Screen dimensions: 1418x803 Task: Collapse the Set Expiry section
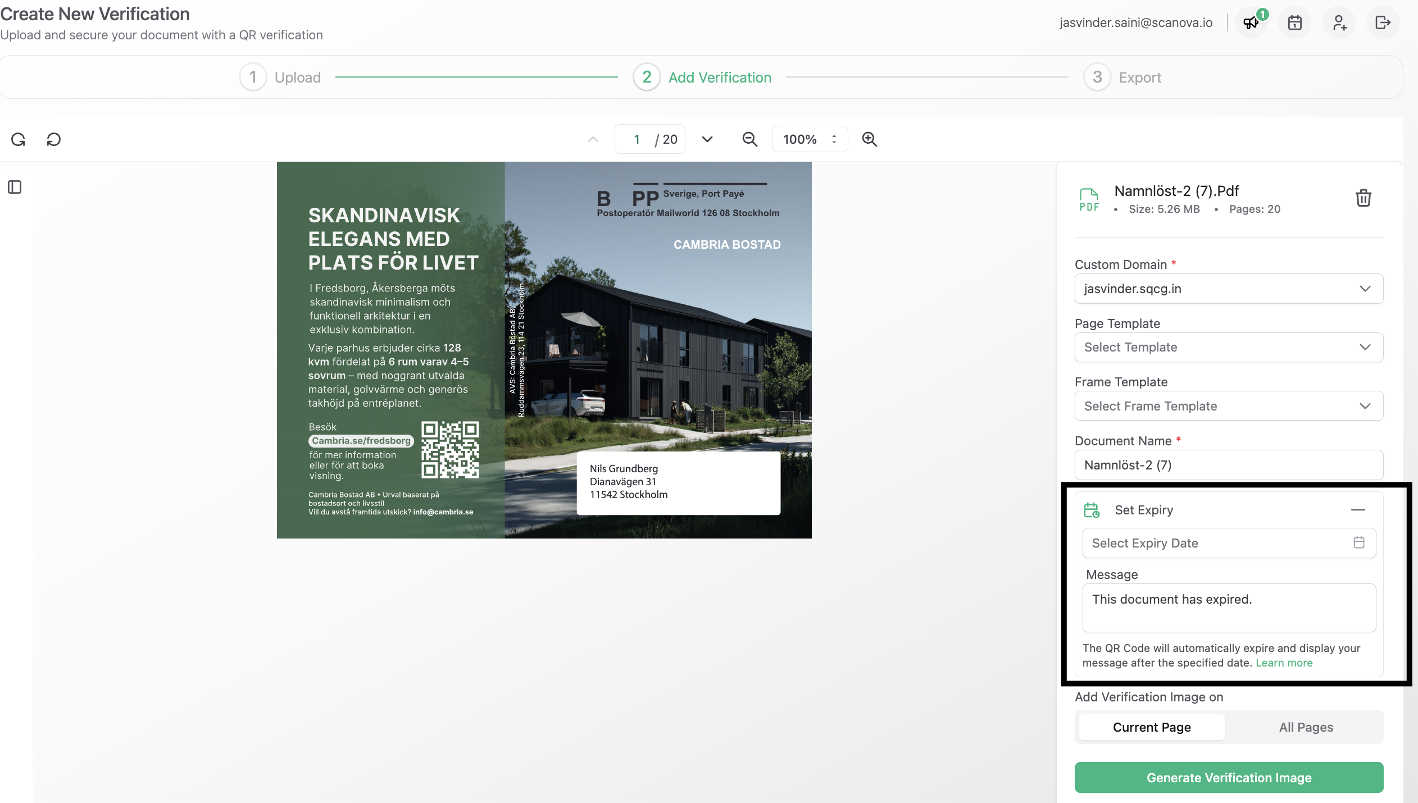pos(1358,510)
